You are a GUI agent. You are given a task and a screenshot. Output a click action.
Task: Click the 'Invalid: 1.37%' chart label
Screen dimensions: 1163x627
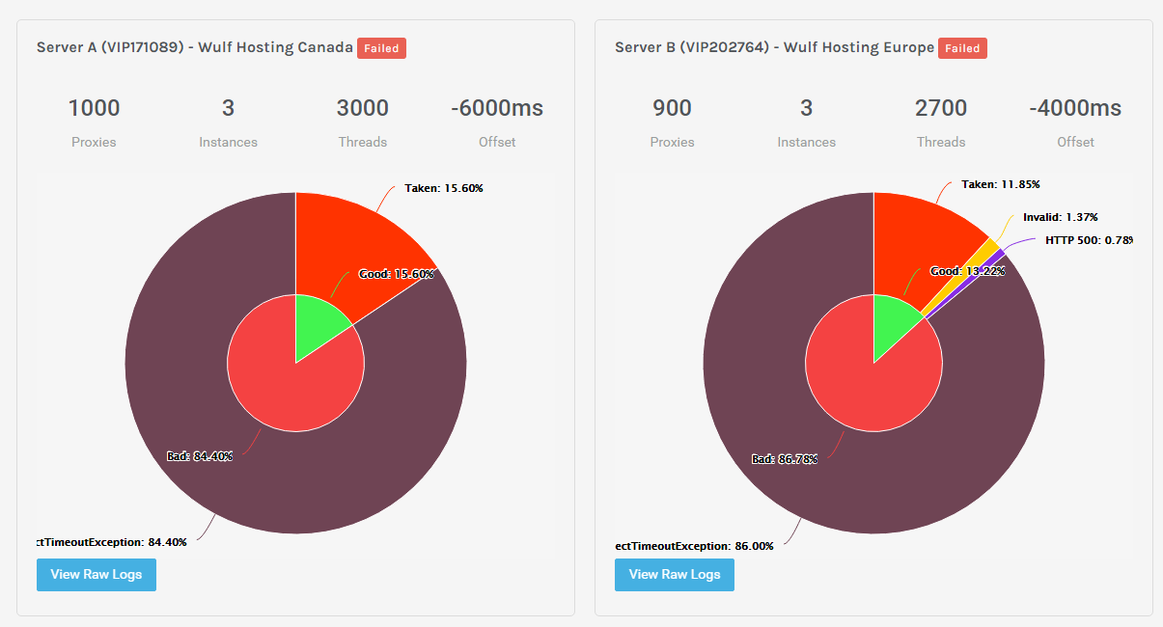pyautogui.click(x=1060, y=217)
